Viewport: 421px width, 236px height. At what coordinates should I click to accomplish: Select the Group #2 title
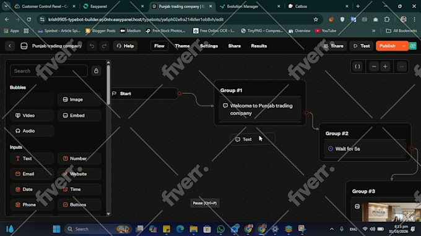tap(337, 133)
